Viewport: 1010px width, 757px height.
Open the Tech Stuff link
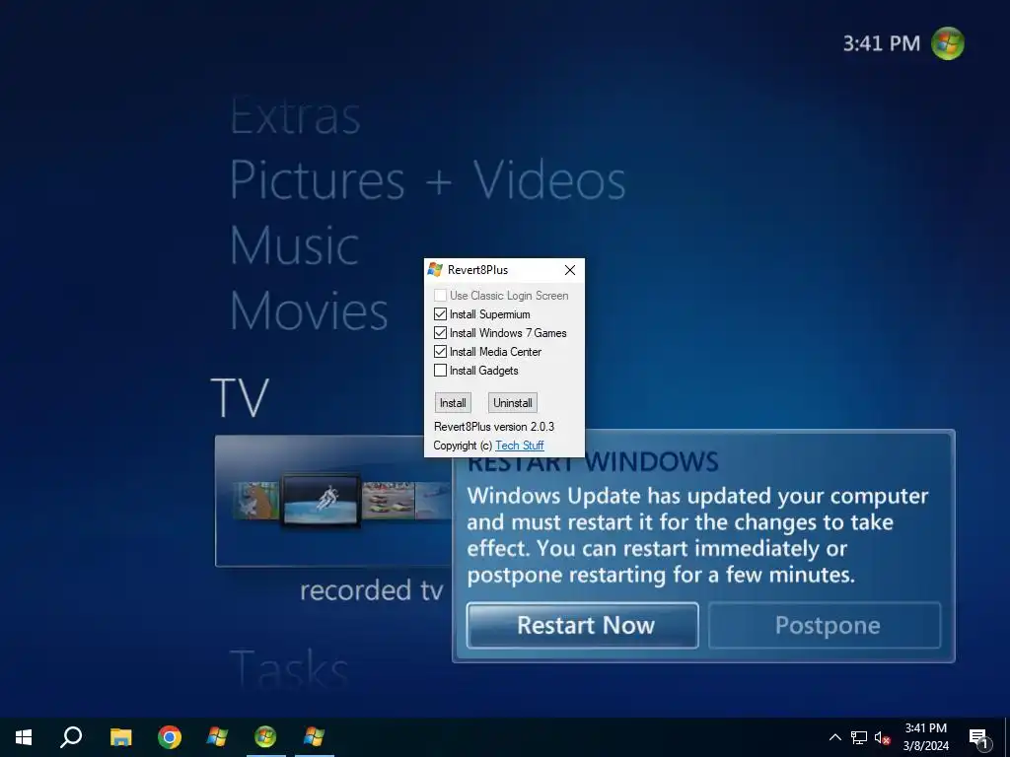coord(519,446)
